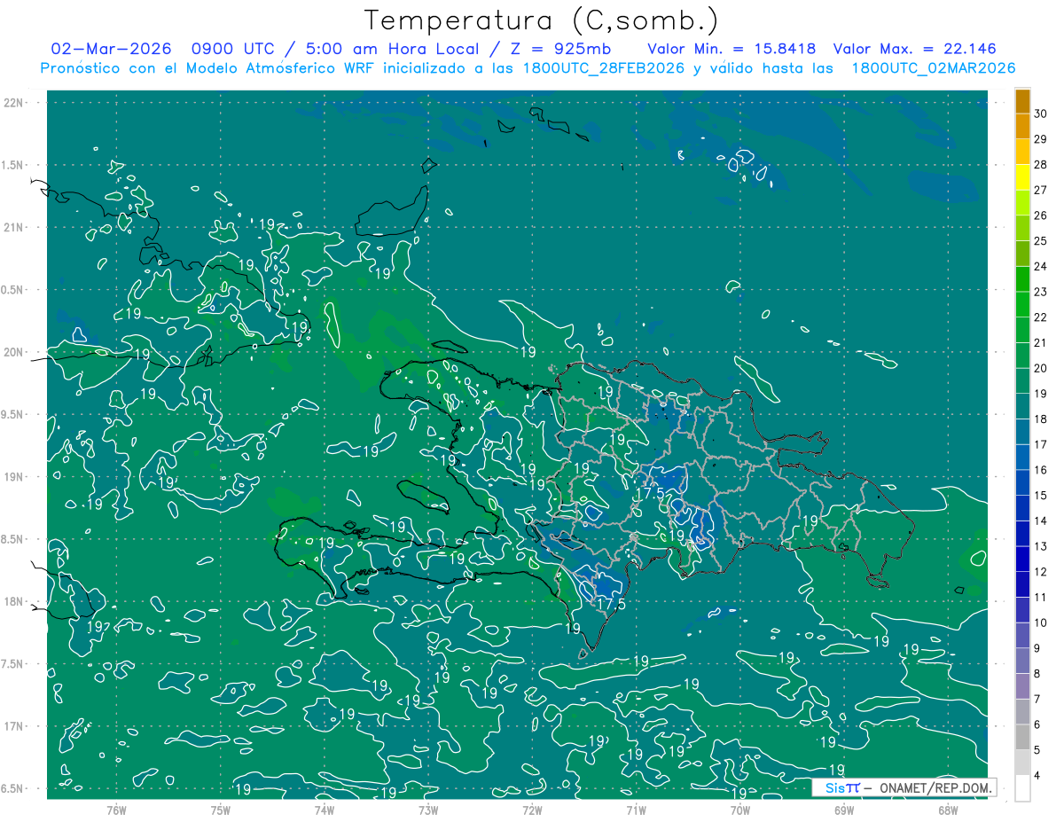Click the colorbar label "12"
1064x822 pixels.
[1041, 572]
